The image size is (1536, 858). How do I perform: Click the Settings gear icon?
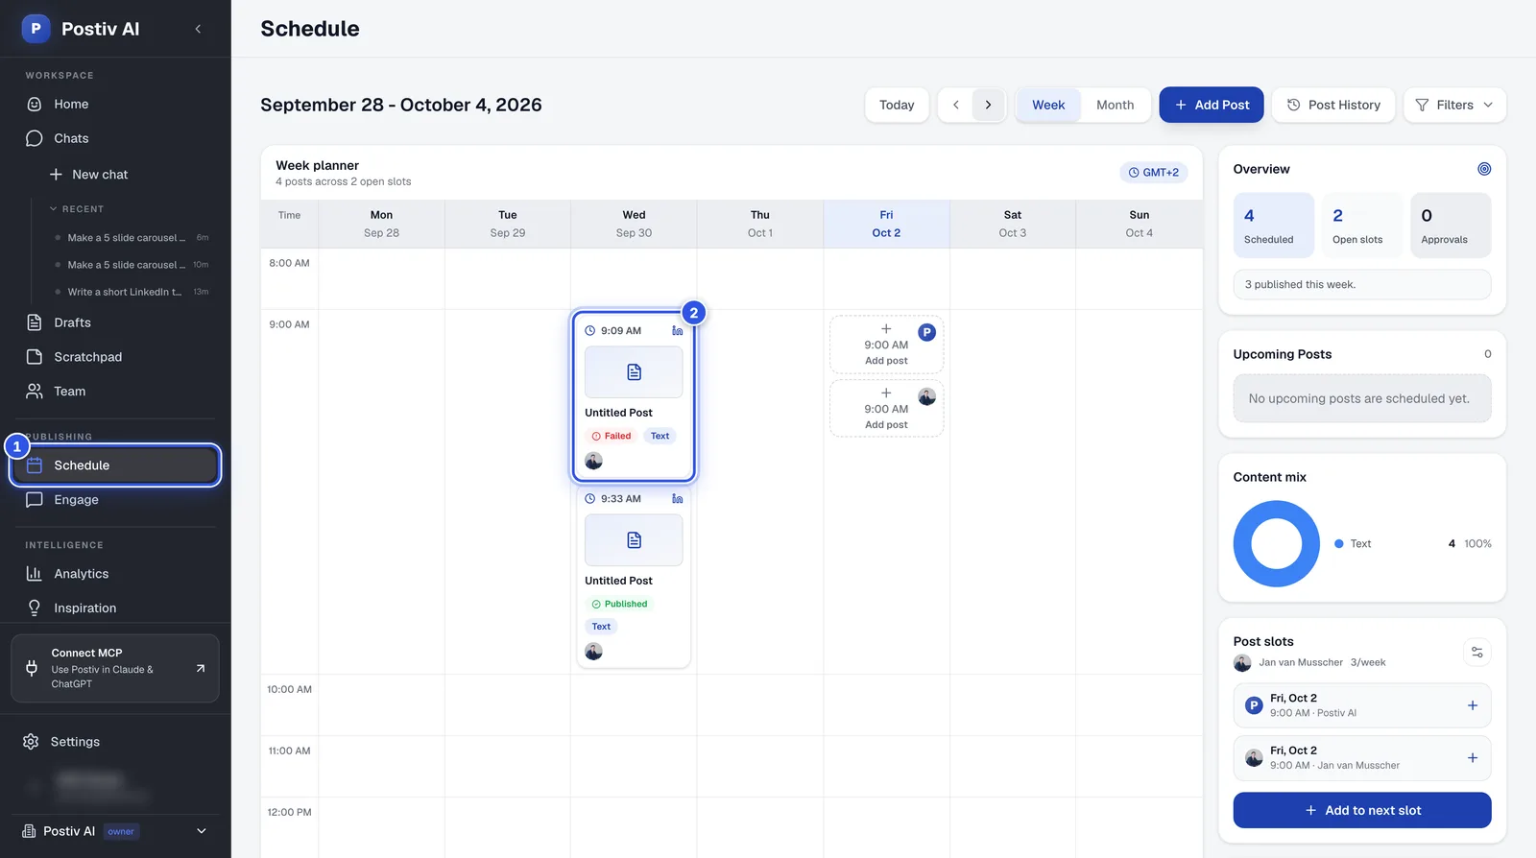(31, 742)
